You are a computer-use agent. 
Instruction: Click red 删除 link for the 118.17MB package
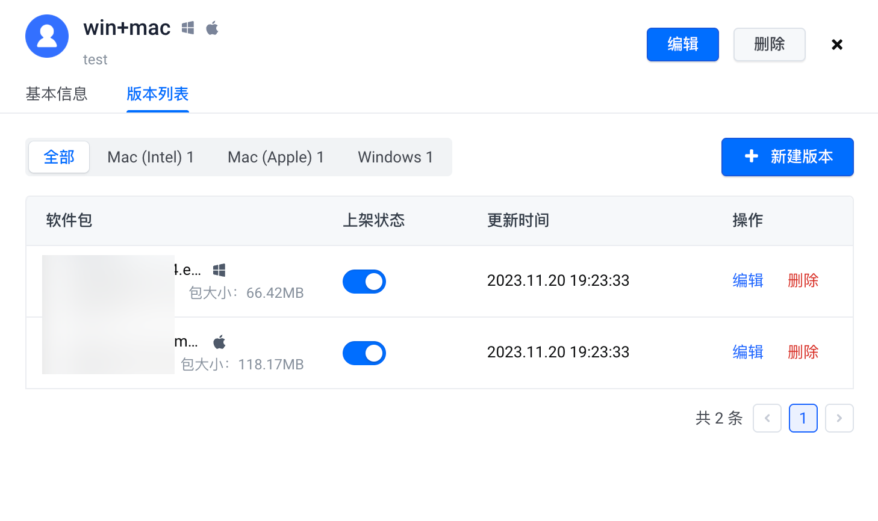point(803,352)
